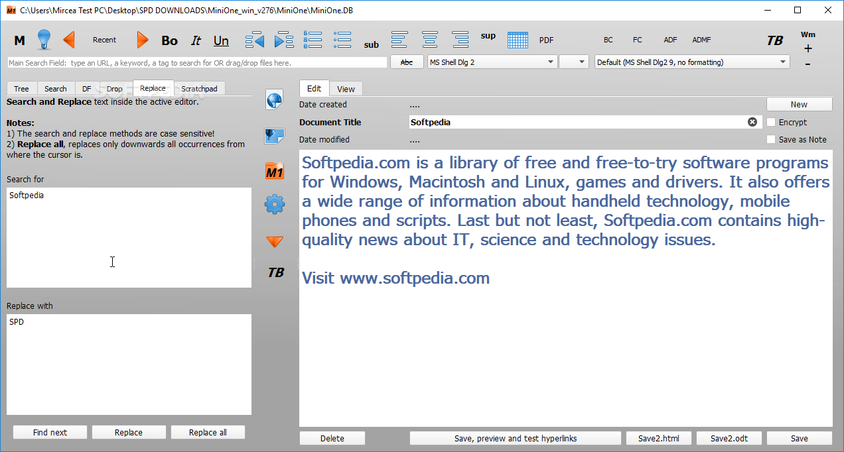Screen dimensions: 844x452
Task: Click the blue note icon in the middle strip
Action: 275,137
